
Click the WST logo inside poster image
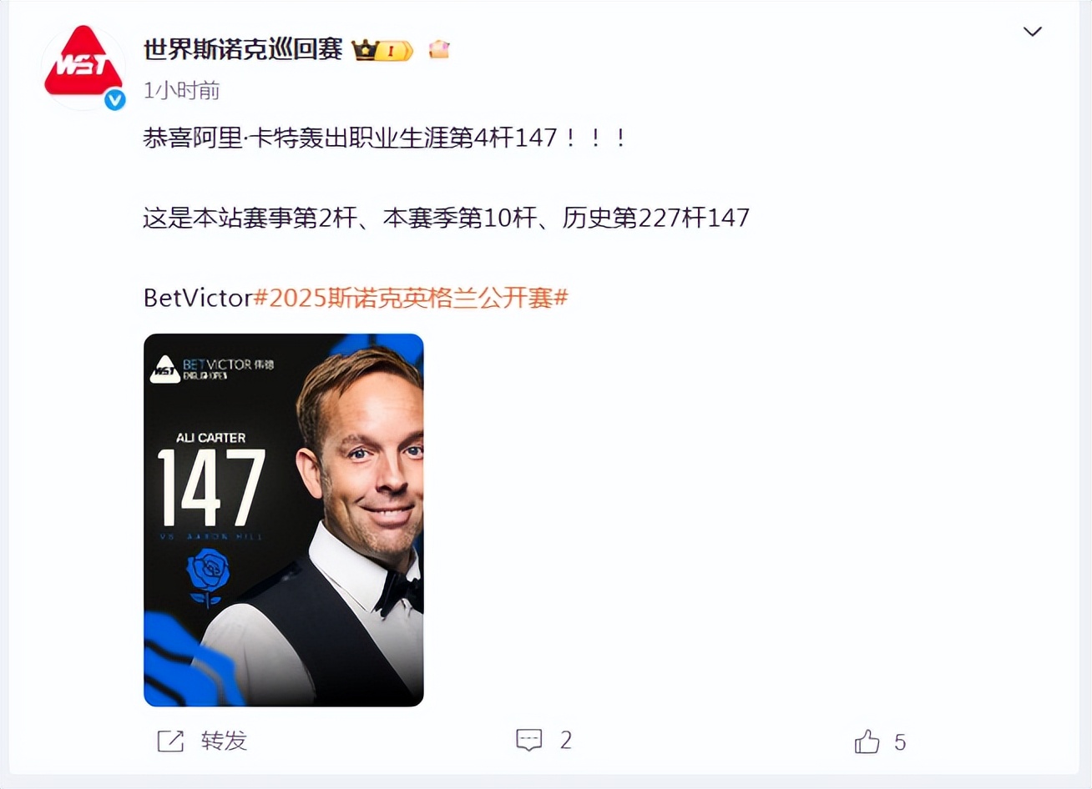[x=164, y=369]
